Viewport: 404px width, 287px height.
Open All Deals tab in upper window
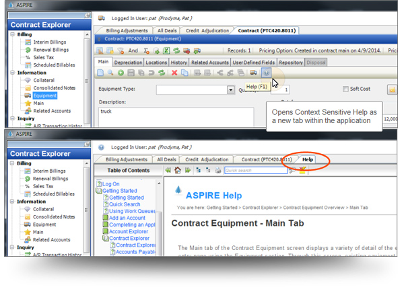coord(167,31)
